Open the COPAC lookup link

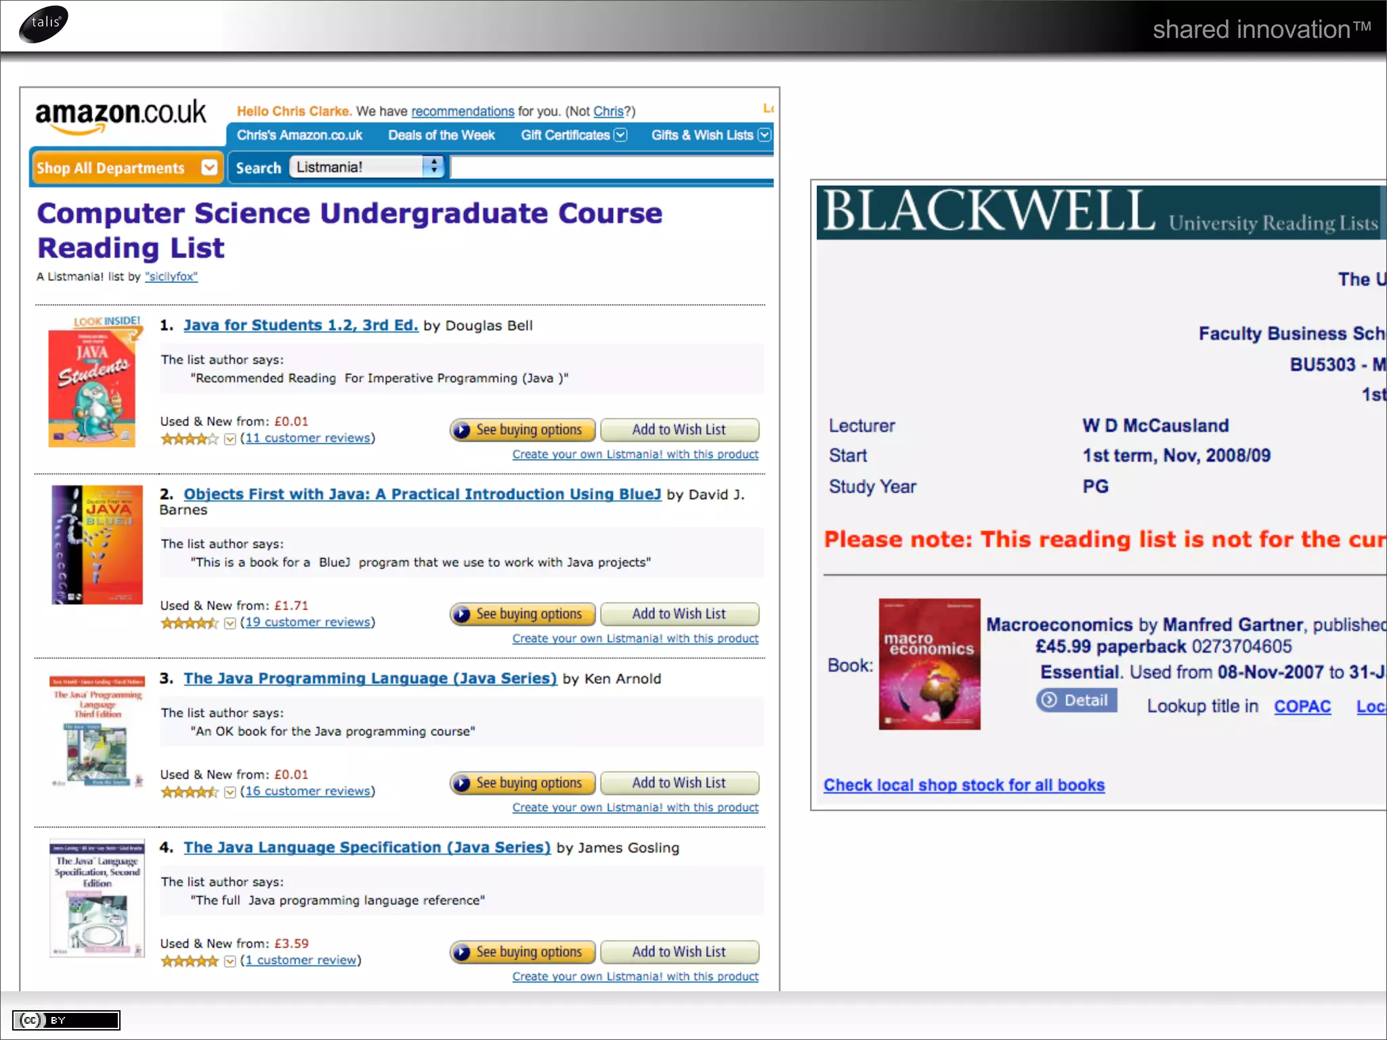point(1302,706)
